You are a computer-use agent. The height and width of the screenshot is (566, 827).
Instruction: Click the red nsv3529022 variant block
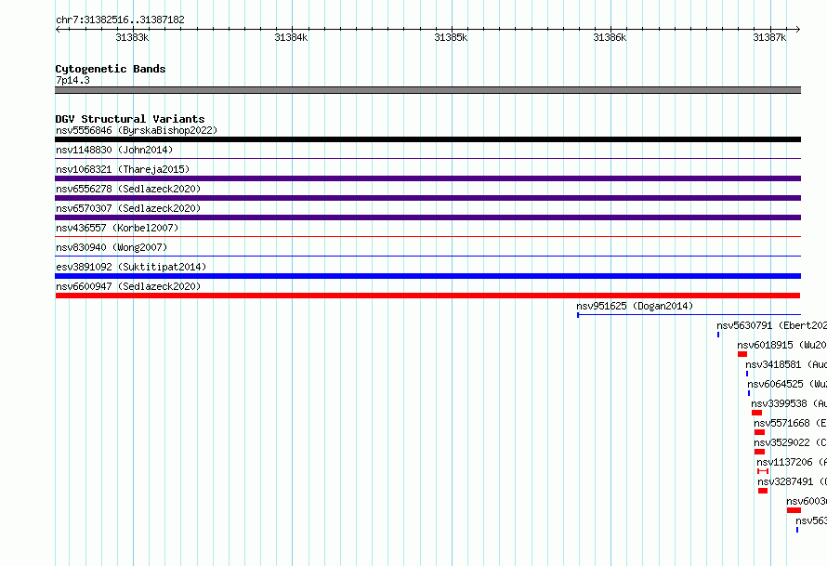(759, 452)
